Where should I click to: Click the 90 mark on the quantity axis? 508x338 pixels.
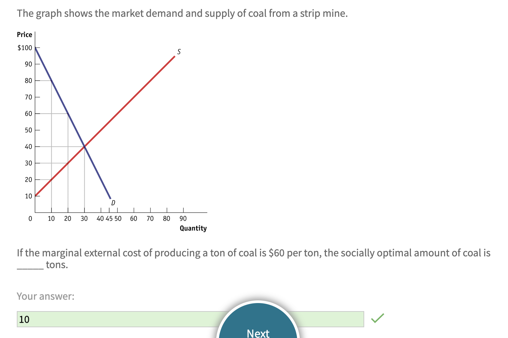click(183, 218)
